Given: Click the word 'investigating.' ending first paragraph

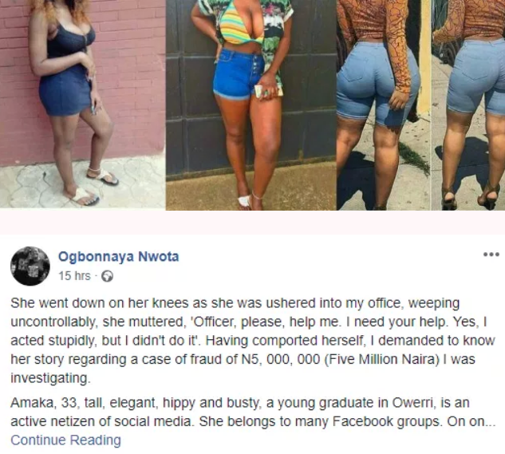Looking at the screenshot, I should [x=50, y=378].
